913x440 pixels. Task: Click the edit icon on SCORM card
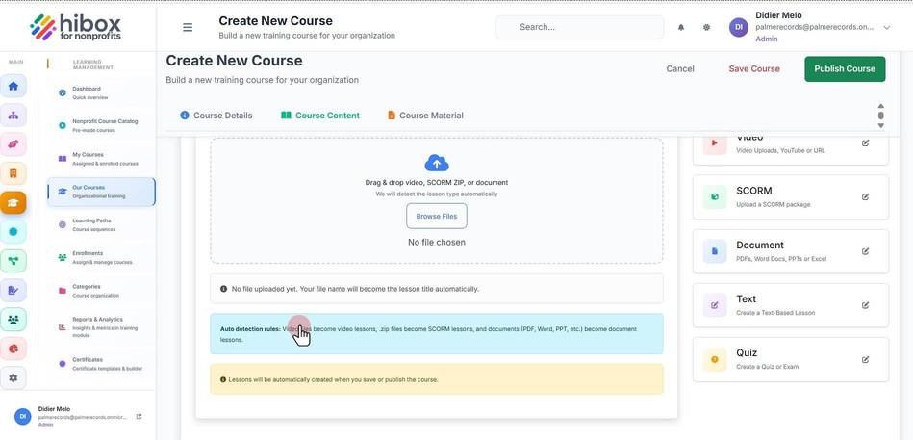865,197
